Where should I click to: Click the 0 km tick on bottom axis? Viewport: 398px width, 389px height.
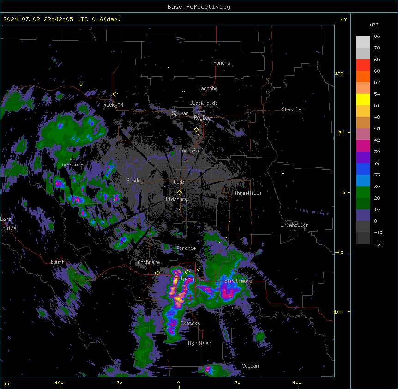(x=178, y=383)
